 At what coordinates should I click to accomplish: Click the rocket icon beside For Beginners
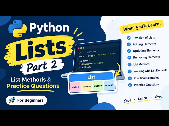(x=12, y=100)
